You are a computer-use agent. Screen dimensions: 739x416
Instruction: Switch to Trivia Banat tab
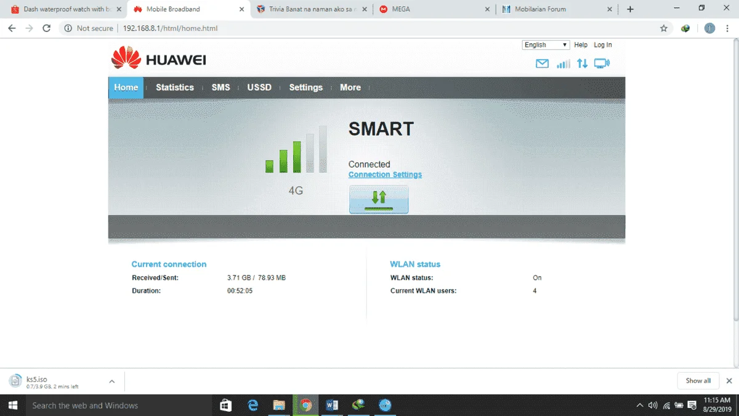pyautogui.click(x=312, y=9)
